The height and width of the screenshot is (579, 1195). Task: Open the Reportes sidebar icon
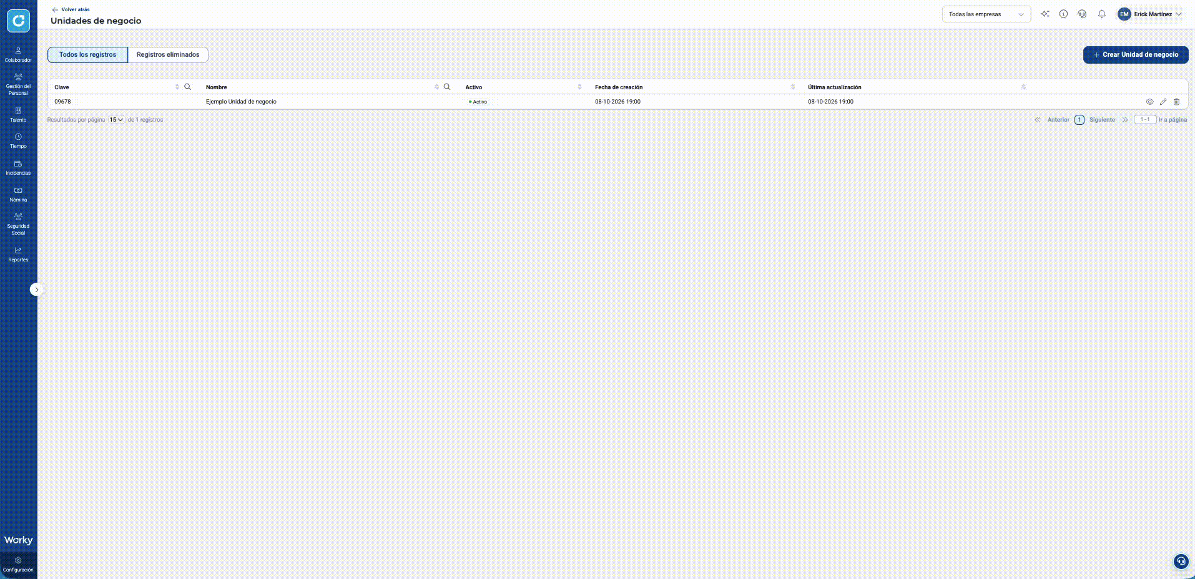pyautogui.click(x=18, y=255)
